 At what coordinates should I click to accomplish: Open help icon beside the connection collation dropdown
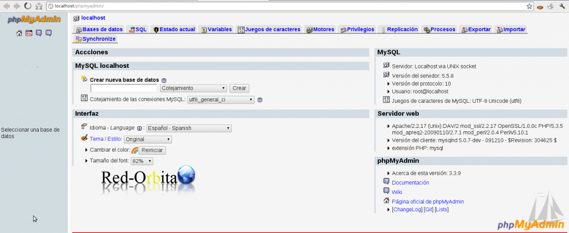tap(260, 100)
